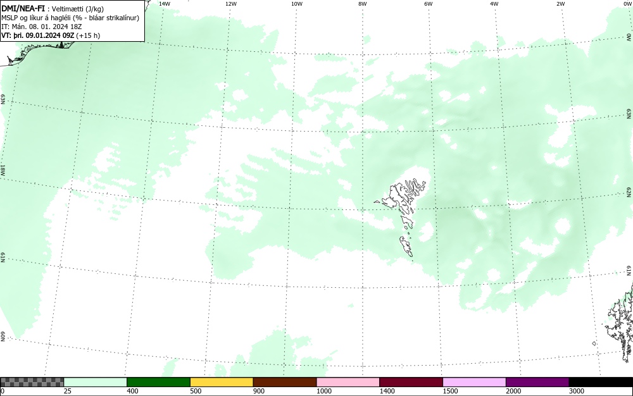
Task: Click the legend value 2000
Action: [x=513, y=391]
